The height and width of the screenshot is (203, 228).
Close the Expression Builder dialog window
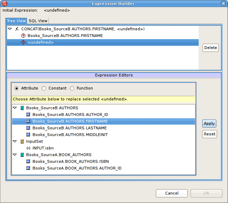(x=223, y=4)
